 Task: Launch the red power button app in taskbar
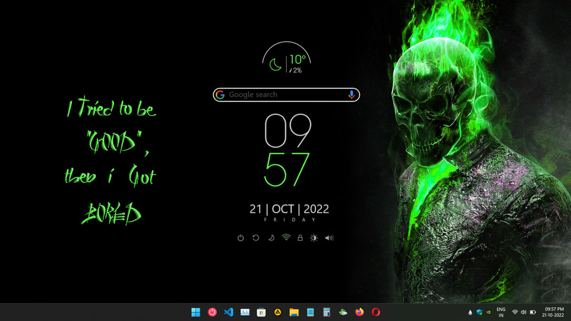tap(212, 312)
